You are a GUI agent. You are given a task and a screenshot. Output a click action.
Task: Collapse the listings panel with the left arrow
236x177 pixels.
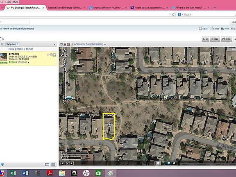click(x=54, y=44)
